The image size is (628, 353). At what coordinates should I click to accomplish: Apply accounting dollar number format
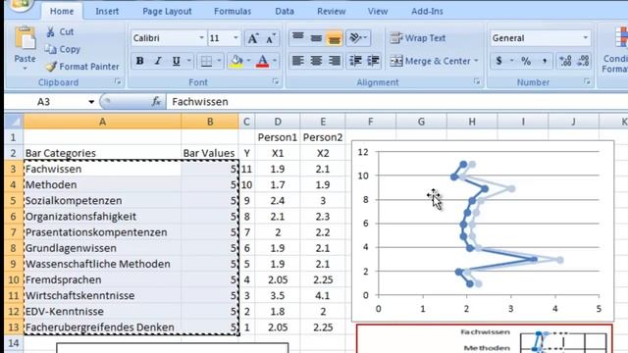point(498,61)
